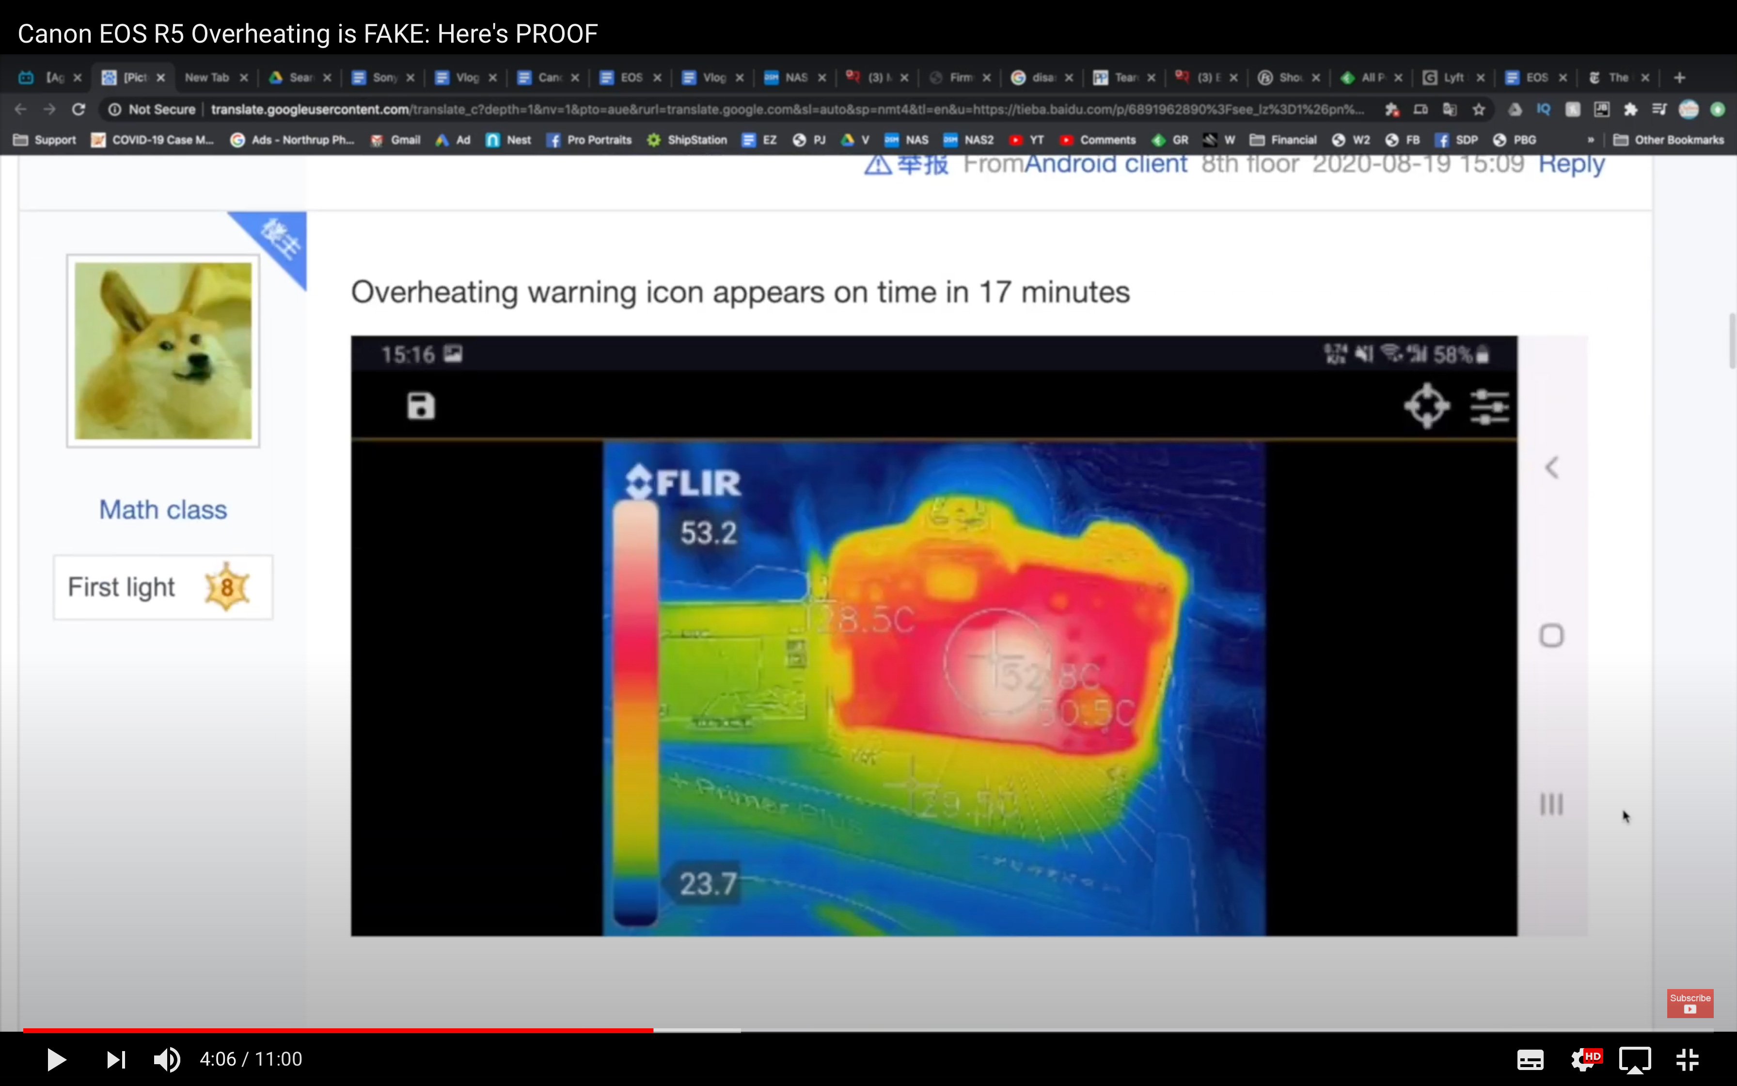1737x1086 pixels.
Task: Open video quality settings gear
Action: (1583, 1059)
